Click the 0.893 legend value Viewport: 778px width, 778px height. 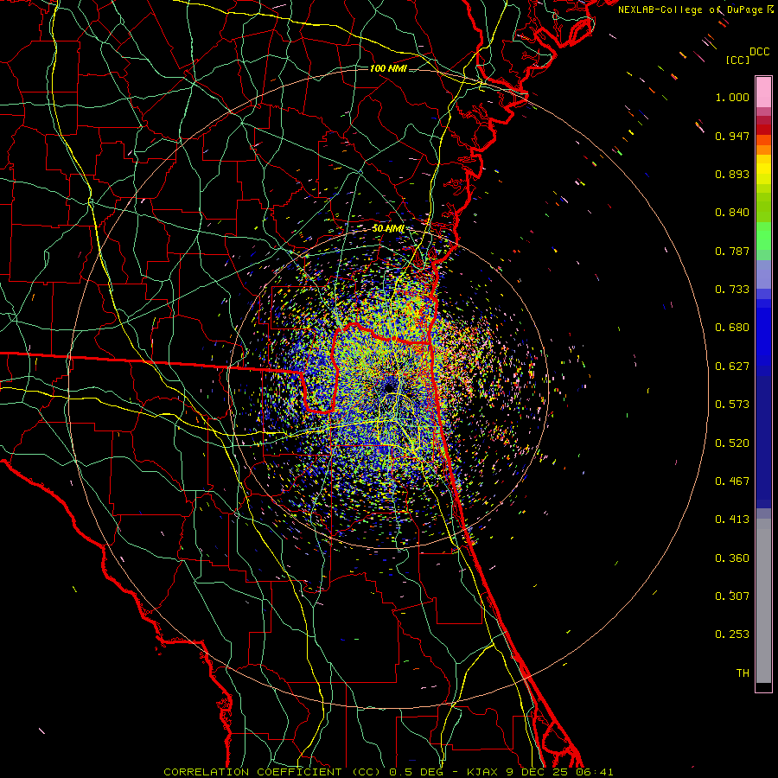point(732,174)
